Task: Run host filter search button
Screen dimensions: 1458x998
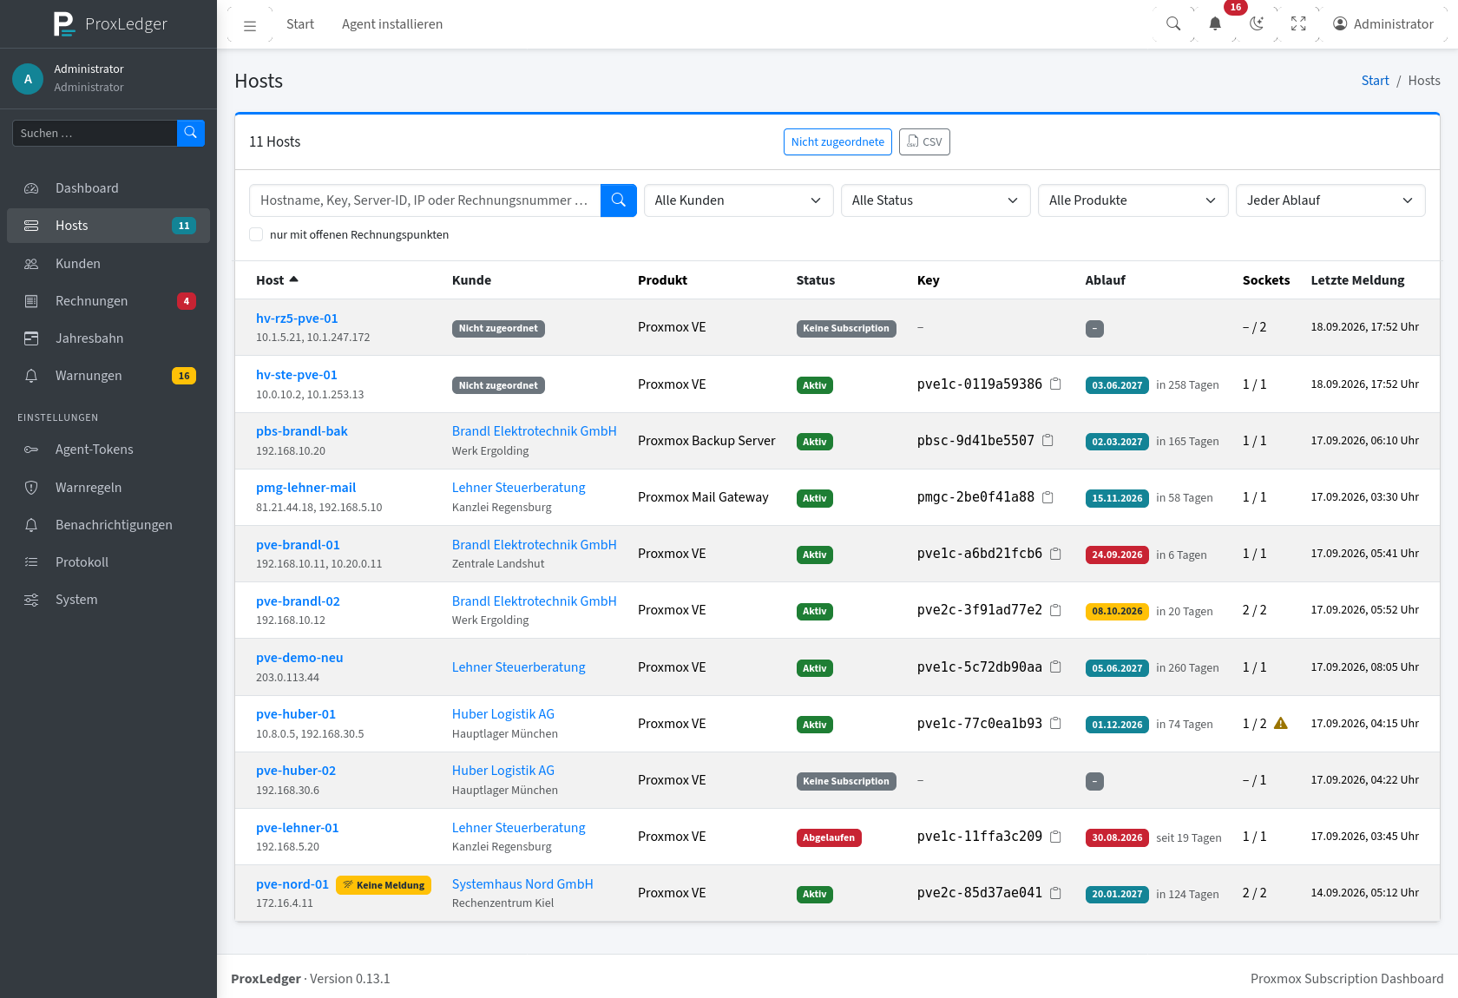Action: coord(619,200)
